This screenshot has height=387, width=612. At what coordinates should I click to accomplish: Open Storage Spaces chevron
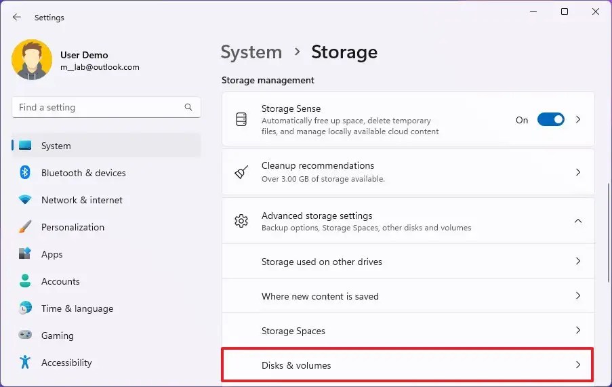[578, 330]
